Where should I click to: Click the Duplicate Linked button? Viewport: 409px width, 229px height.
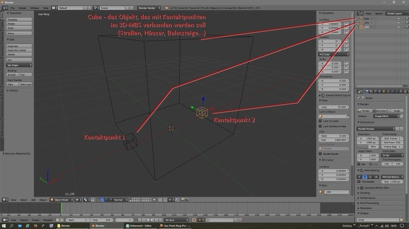19,50
